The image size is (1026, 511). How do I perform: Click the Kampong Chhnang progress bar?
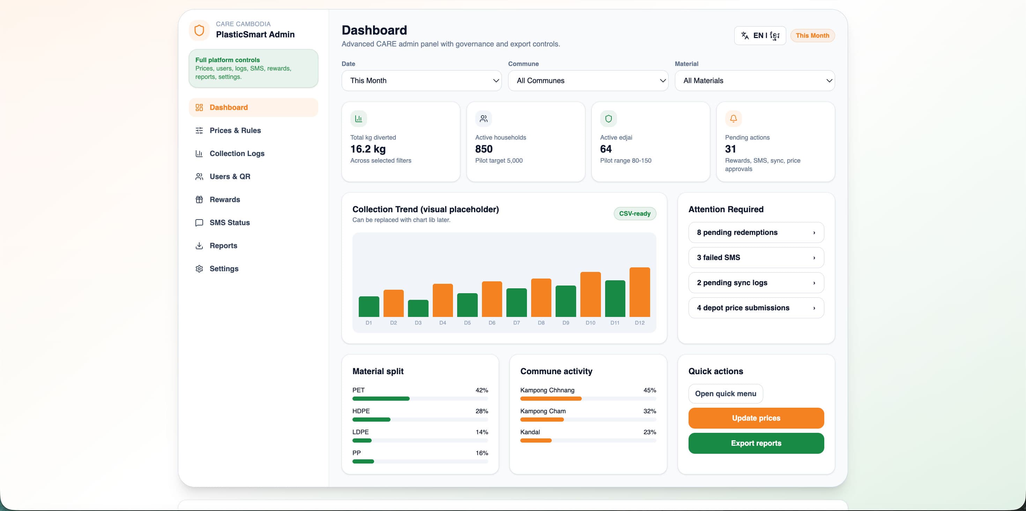pos(588,399)
